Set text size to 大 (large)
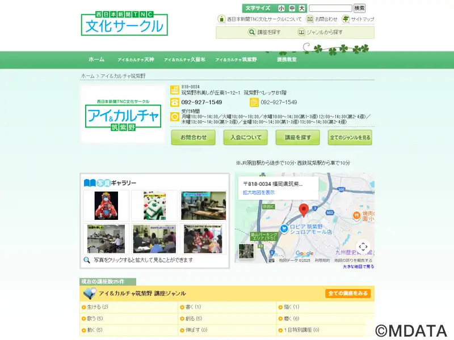Viewport: 454px width, 340px height. coord(301,8)
